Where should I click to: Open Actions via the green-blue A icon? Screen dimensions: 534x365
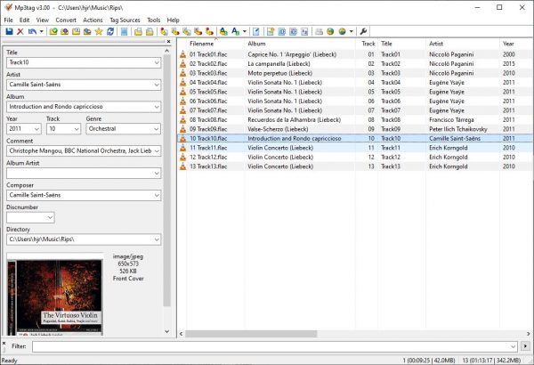223,32
